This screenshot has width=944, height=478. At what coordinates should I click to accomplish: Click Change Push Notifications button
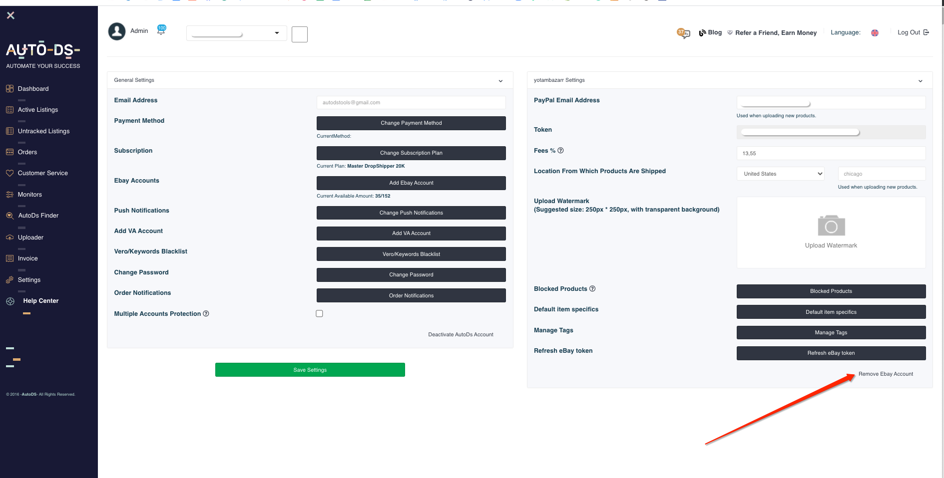point(411,213)
